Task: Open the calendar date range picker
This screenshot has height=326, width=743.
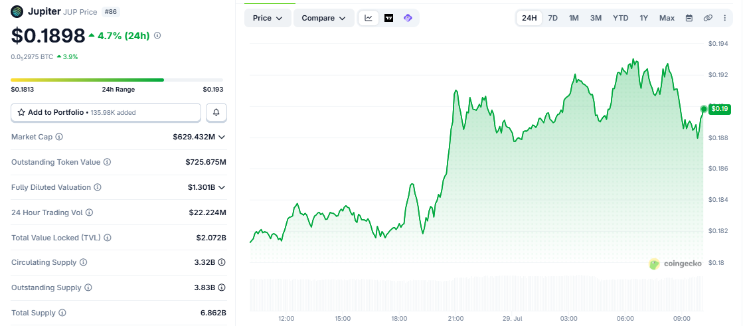Action: click(689, 18)
